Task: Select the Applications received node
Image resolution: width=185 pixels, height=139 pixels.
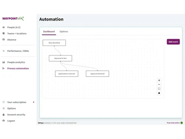Action: coord(67,74)
